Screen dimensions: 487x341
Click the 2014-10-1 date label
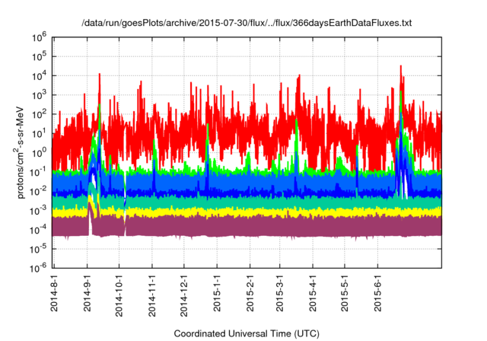point(119,296)
